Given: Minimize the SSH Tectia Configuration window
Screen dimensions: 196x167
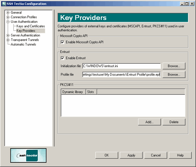Looking at the screenshot, I should coord(182,4).
